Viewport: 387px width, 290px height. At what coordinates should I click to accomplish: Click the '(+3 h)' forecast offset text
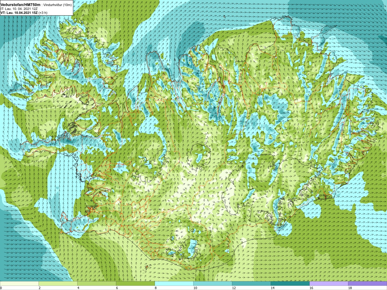(43, 13)
